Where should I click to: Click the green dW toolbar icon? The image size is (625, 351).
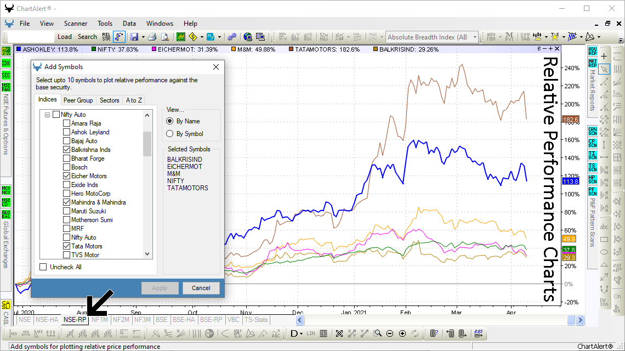click(x=181, y=37)
